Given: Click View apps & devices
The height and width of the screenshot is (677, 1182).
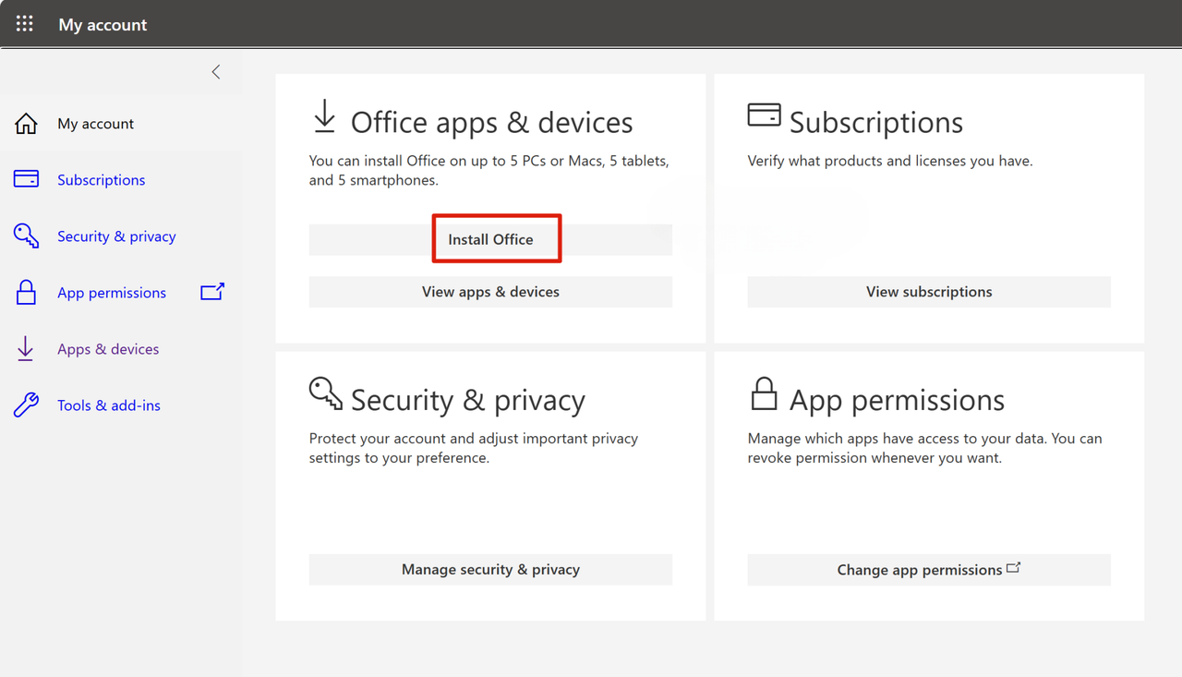Looking at the screenshot, I should [490, 291].
